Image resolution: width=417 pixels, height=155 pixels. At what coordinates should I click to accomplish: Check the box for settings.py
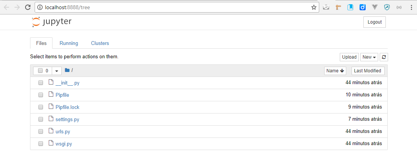[41, 120]
